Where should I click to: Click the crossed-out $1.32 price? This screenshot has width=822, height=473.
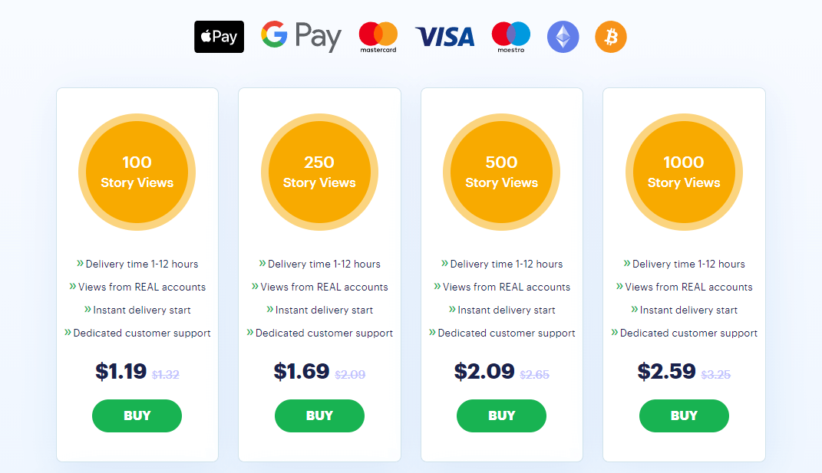click(x=166, y=375)
